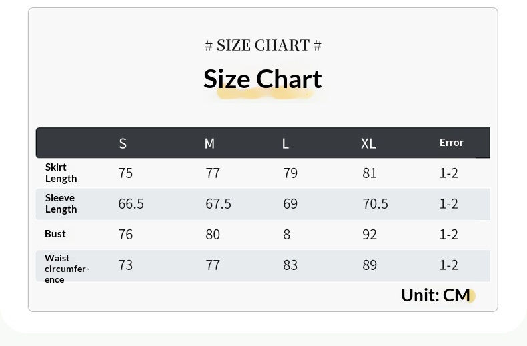Click the 'Unit: CM' label

(x=436, y=295)
